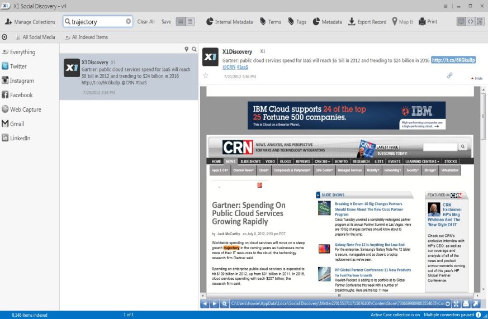Select the X1Discovery tweet result
Viewport: 488px width, 319px height.
click(x=129, y=77)
